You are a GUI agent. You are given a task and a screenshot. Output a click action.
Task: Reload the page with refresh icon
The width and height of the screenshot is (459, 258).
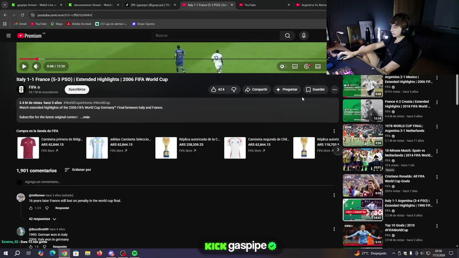point(22,15)
